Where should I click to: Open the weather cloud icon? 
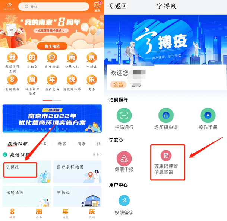(x=9, y=4)
